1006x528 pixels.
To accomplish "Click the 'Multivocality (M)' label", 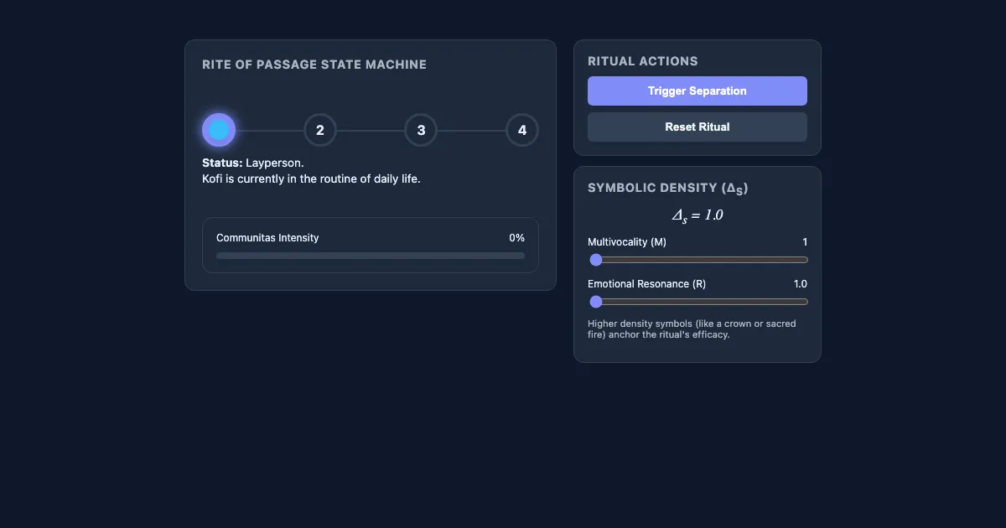I will pyautogui.click(x=627, y=242).
